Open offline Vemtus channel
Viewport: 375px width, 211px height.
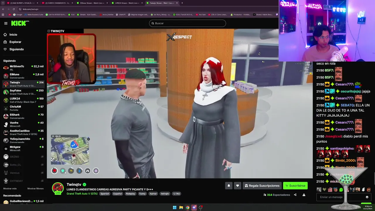tap(23, 173)
